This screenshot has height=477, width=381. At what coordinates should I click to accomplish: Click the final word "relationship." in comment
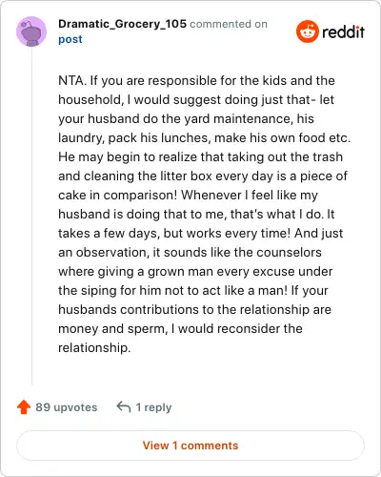tap(94, 347)
